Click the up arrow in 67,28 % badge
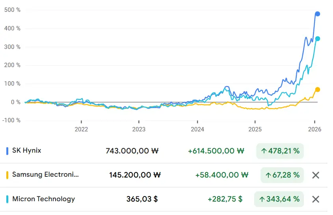The height and width of the screenshot is (215, 333). (268, 175)
